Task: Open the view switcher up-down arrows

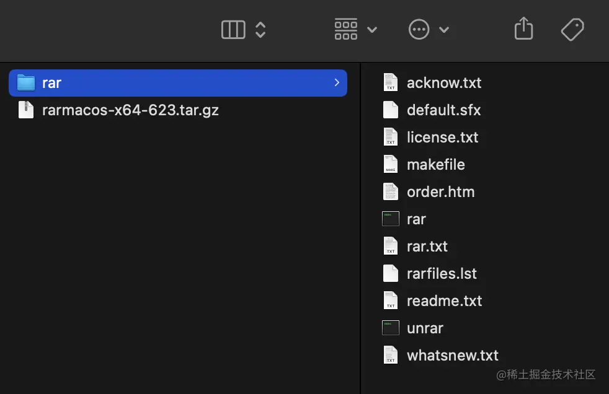Action: click(x=260, y=30)
